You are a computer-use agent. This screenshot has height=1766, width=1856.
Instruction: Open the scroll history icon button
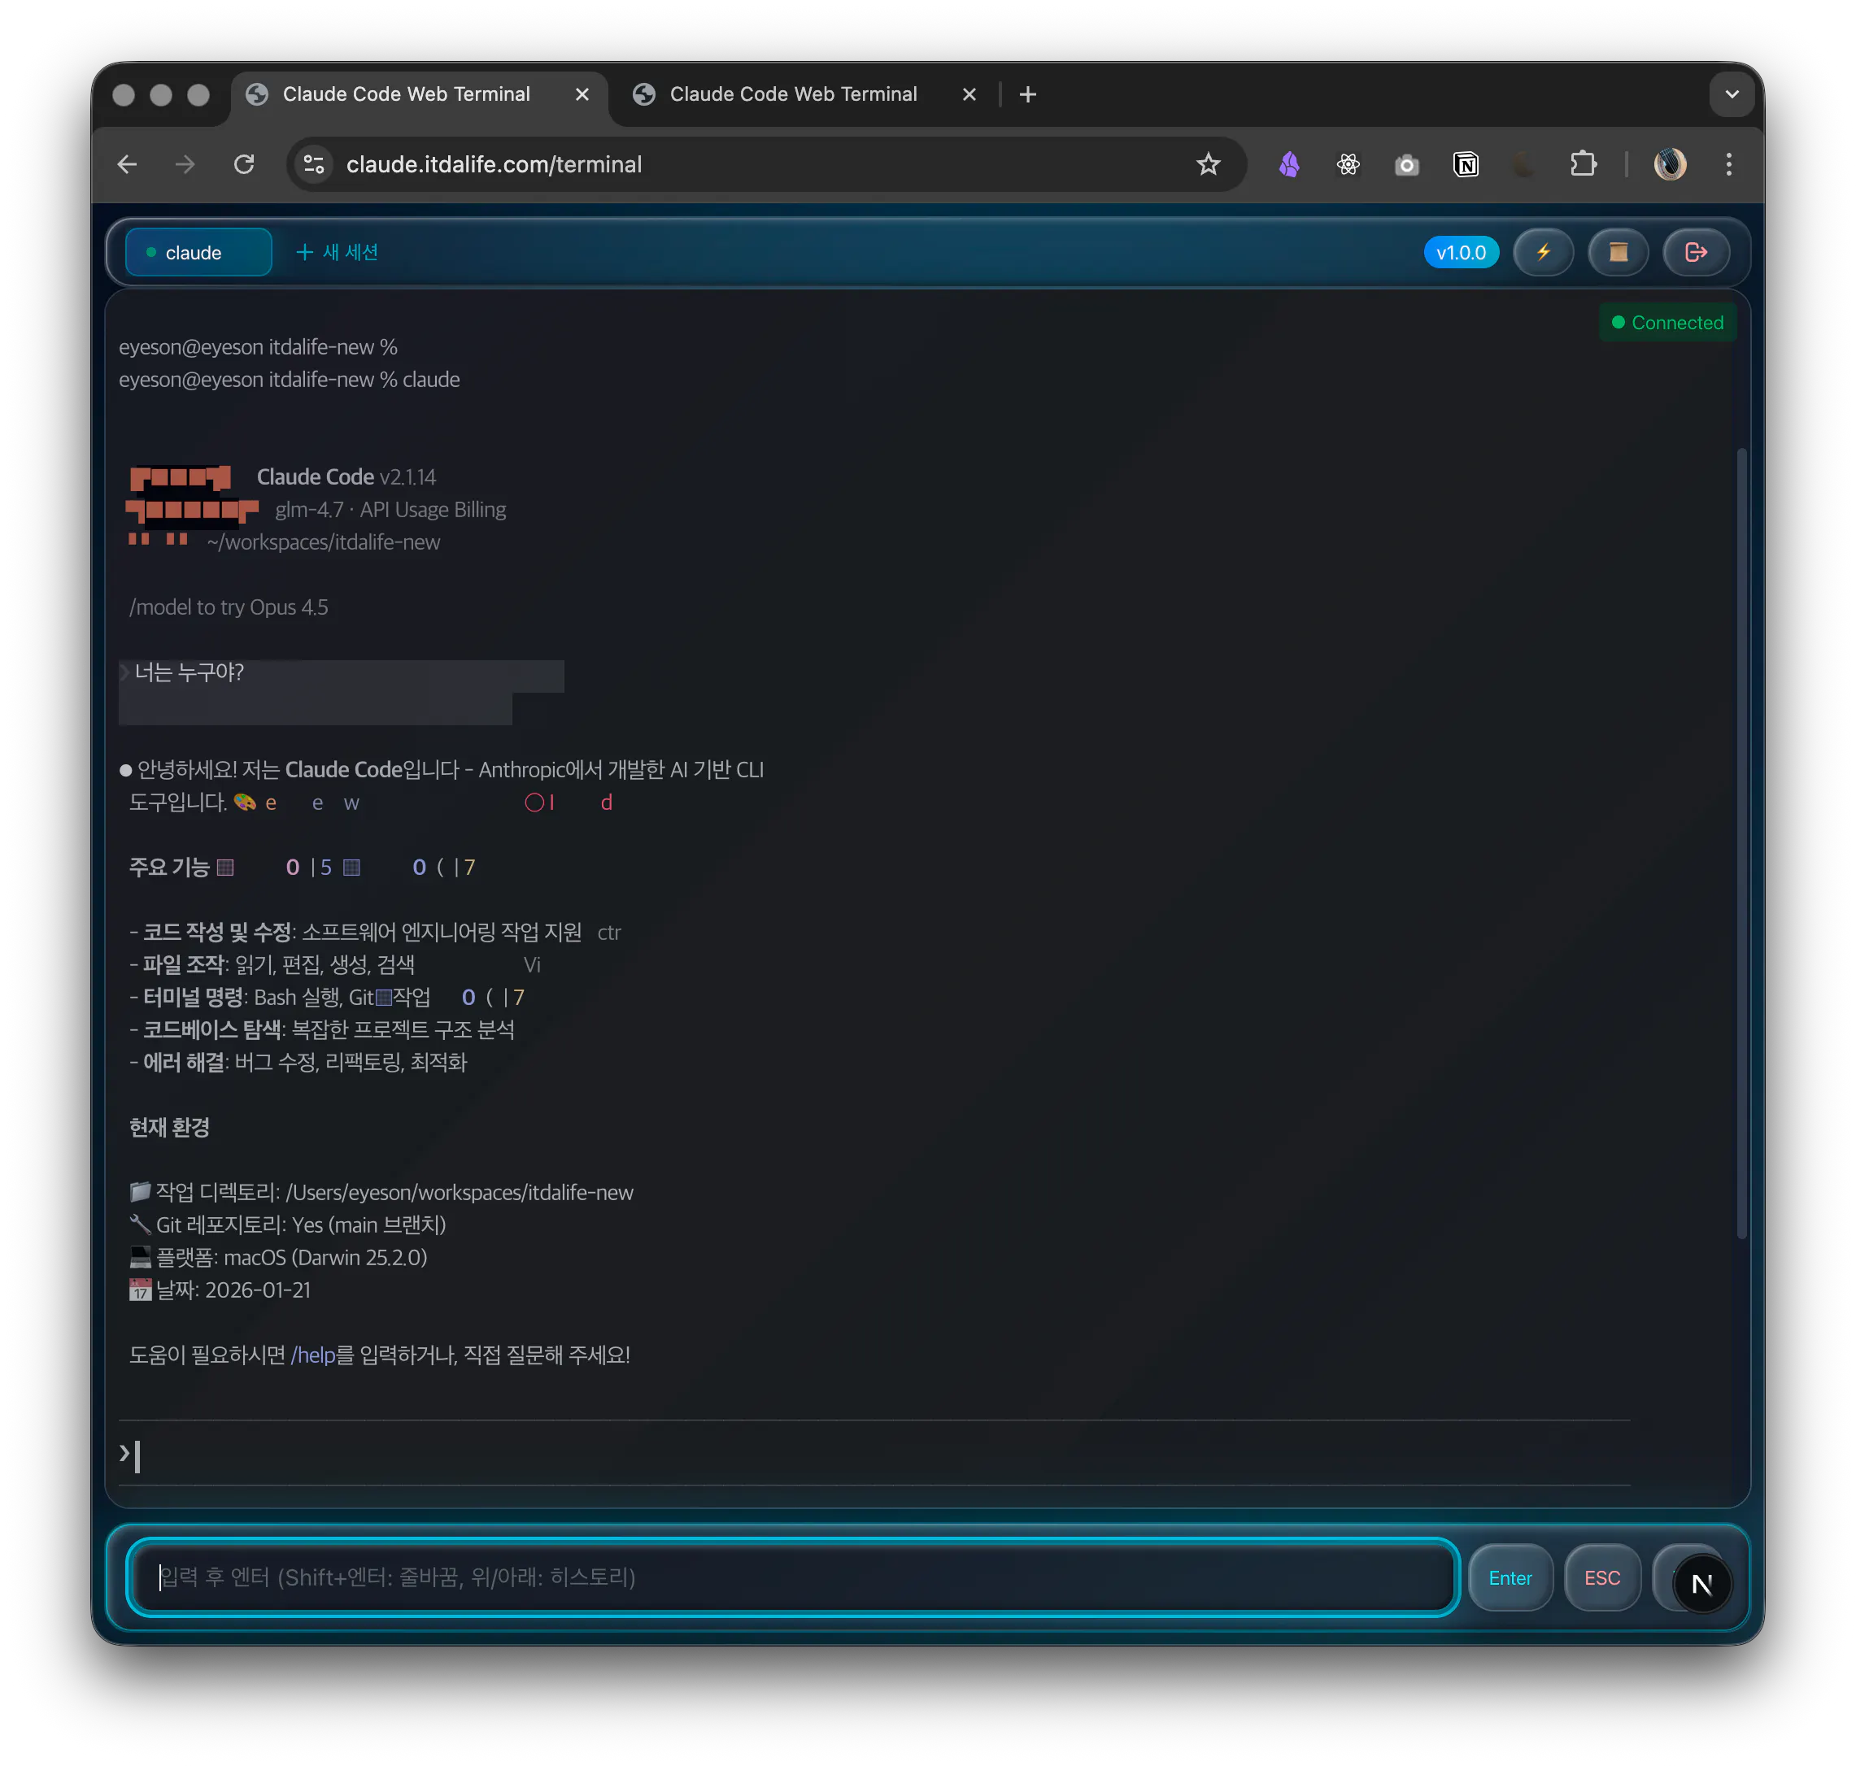click(x=1618, y=252)
